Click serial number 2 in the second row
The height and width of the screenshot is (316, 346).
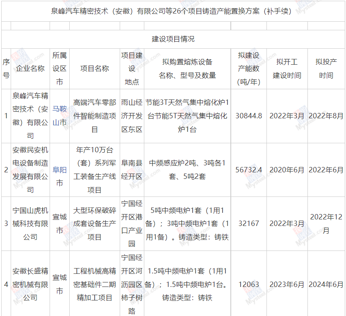click(x=6, y=170)
